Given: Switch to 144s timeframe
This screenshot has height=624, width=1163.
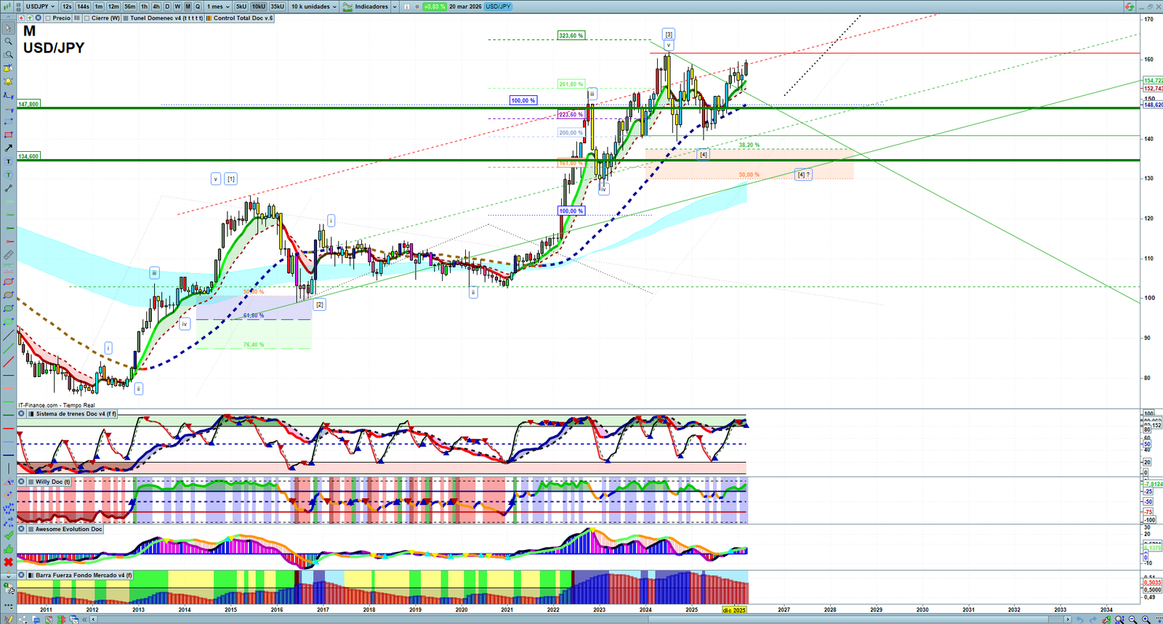Looking at the screenshot, I should [83, 7].
